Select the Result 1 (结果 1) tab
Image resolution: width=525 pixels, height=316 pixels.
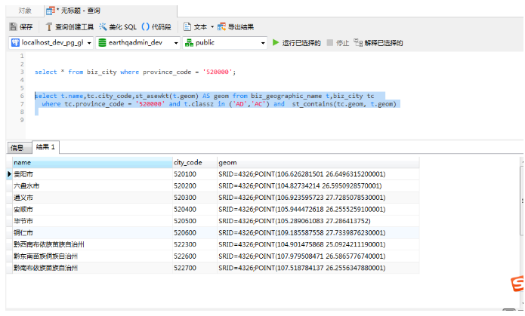tap(45, 147)
